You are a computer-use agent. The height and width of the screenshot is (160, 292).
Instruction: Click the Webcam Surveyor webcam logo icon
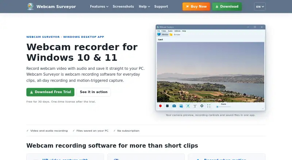pos(30,7)
